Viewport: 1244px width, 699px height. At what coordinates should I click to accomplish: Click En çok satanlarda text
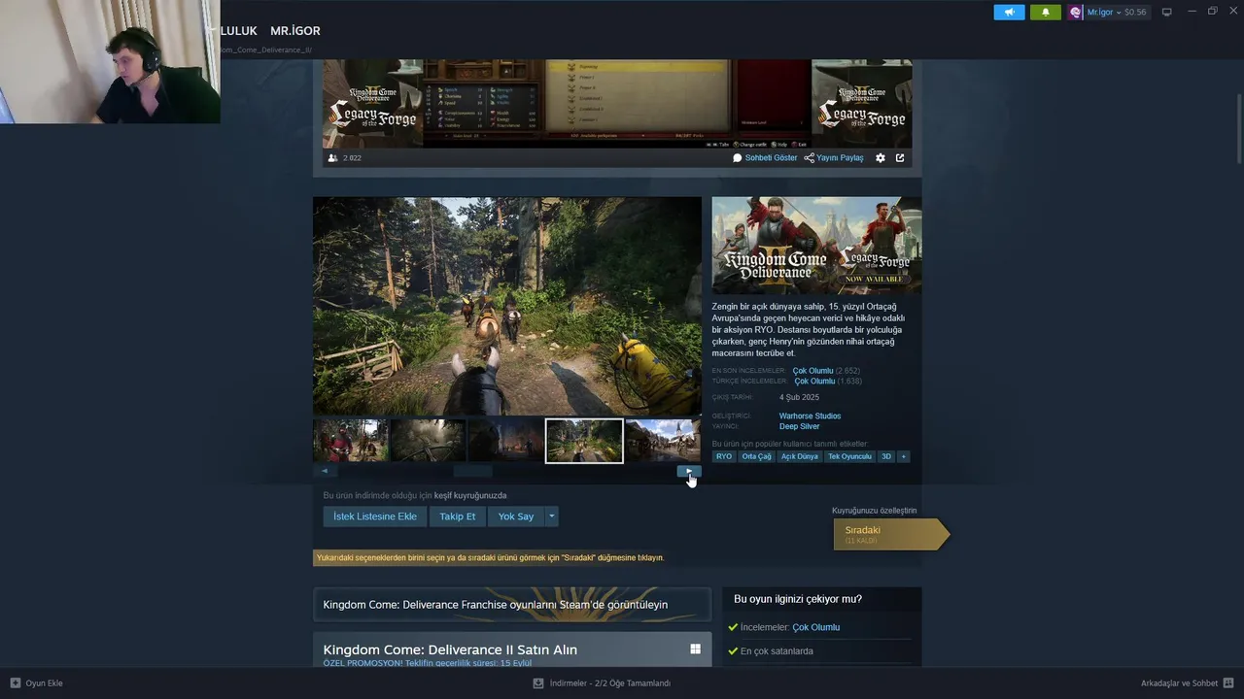click(x=777, y=651)
